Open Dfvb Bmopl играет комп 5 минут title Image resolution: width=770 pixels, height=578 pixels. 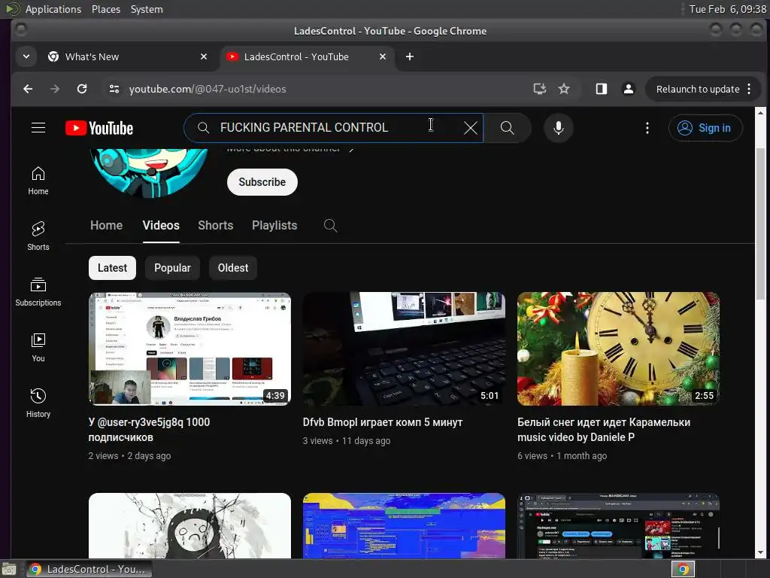[x=383, y=422]
